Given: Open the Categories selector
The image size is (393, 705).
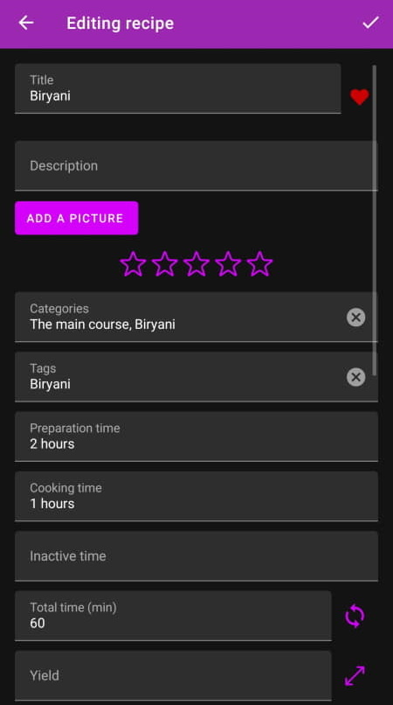Looking at the screenshot, I should pyautogui.click(x=180, y=317).
